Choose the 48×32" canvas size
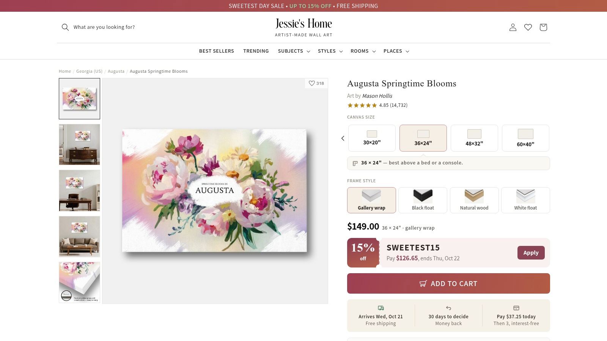The image size is (607, 341). 474,138
